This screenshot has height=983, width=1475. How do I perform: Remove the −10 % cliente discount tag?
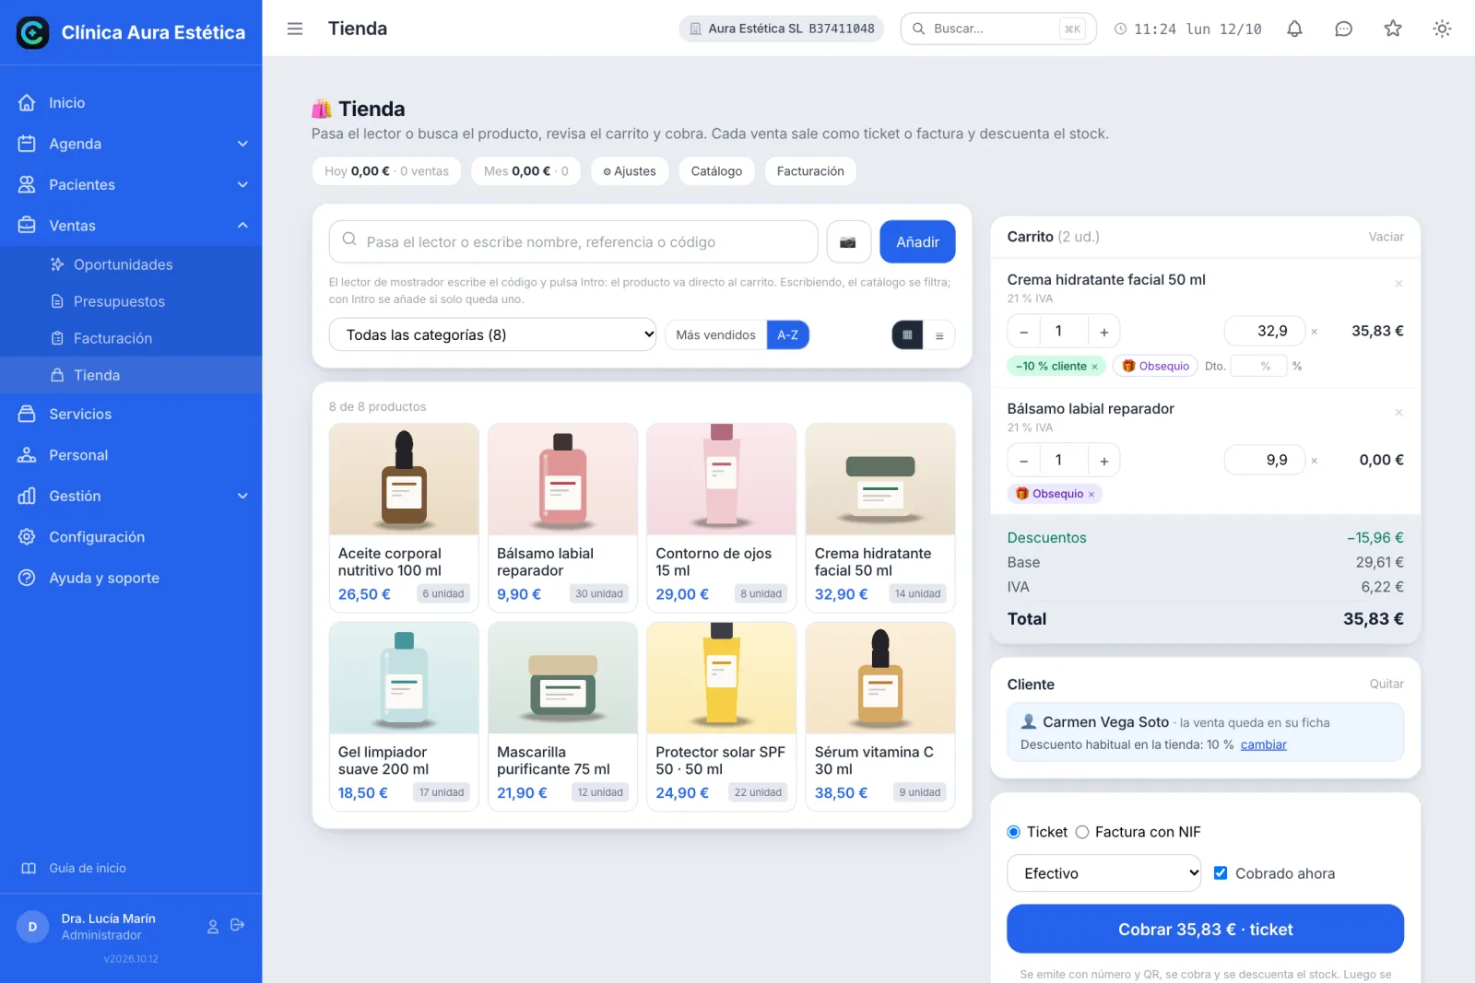(1094, 367)
